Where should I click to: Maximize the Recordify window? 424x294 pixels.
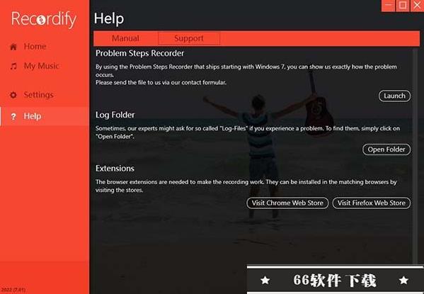tap(402, 6)
